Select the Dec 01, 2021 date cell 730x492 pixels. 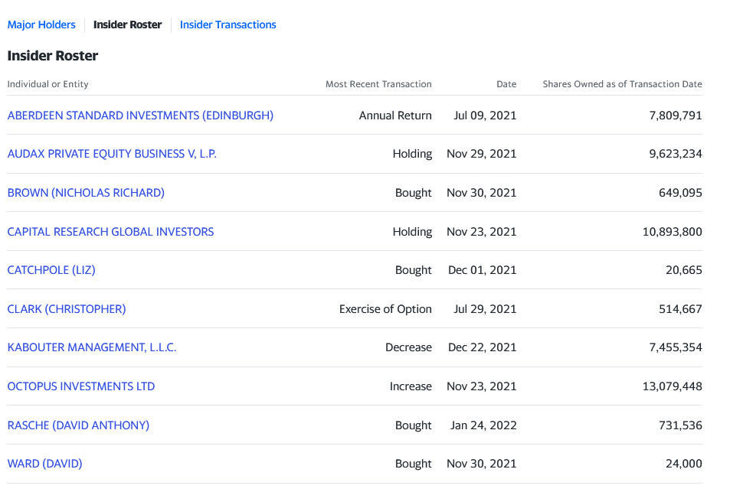[483, 269]
